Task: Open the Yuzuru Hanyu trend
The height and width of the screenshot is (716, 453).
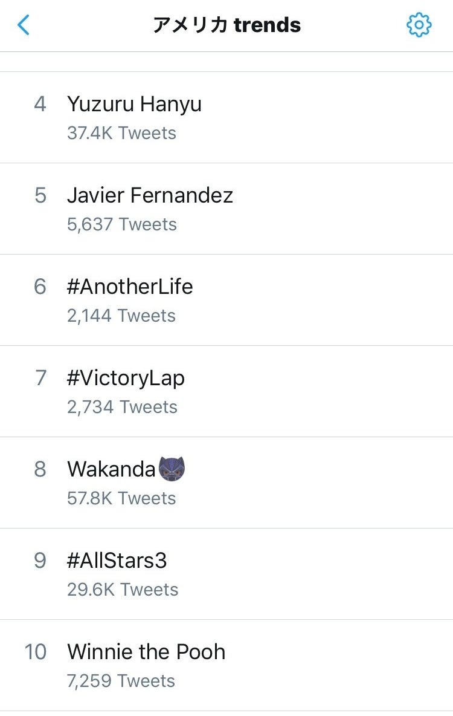Action: (226, 117)
